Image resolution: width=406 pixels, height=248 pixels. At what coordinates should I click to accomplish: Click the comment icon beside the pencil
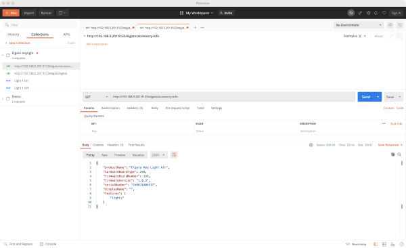pos(399,36)
